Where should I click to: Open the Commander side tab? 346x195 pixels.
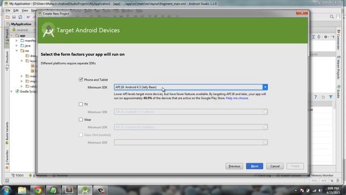338,39
